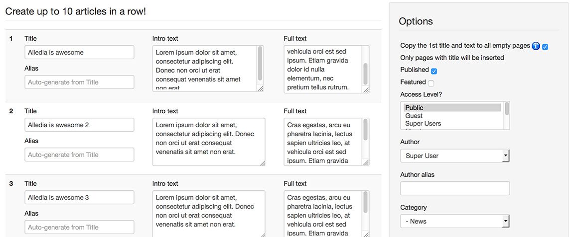Screen dimensions: 573x237
Task: Click Access Level list scrollbar
Action: 507,115
